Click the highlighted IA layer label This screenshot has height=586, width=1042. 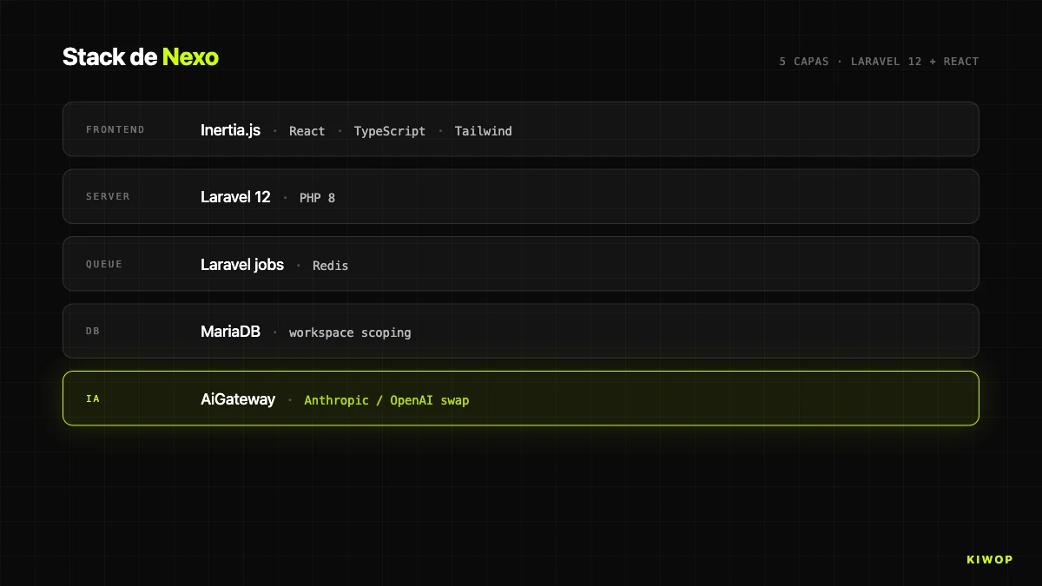(x=93, y=399)
